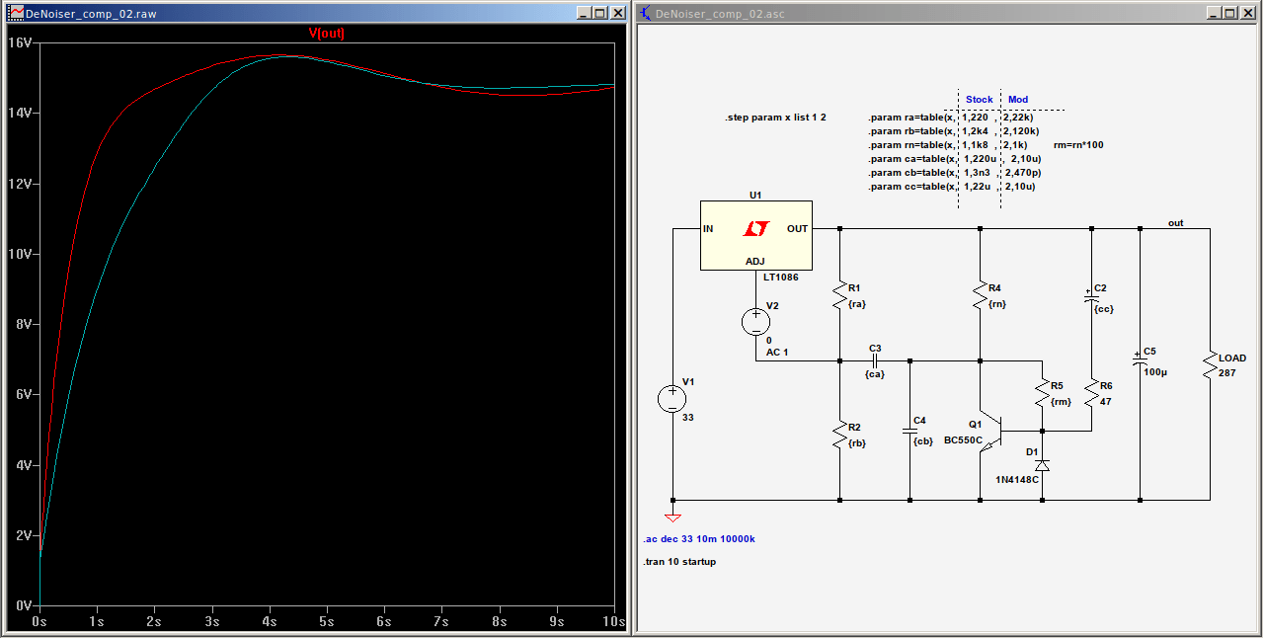Viewport: 1264px width, 638px height.
Task: Click the 10s label on the time axis
Action: click(x=614, y=622)
